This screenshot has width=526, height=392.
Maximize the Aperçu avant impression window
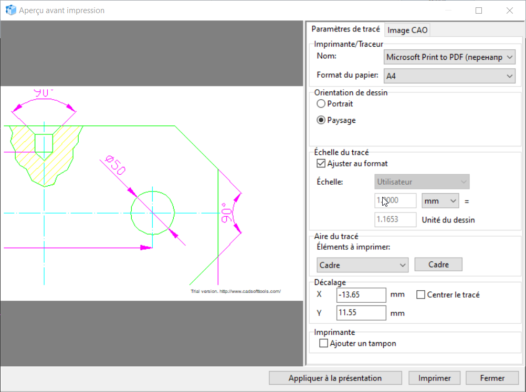(479, 10)
